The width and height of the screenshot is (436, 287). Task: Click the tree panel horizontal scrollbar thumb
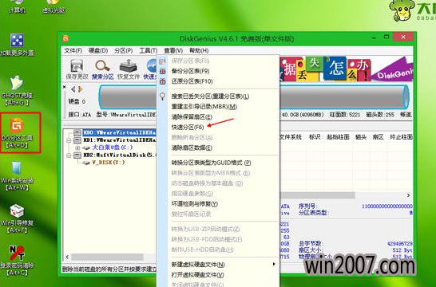pos(107,257)
